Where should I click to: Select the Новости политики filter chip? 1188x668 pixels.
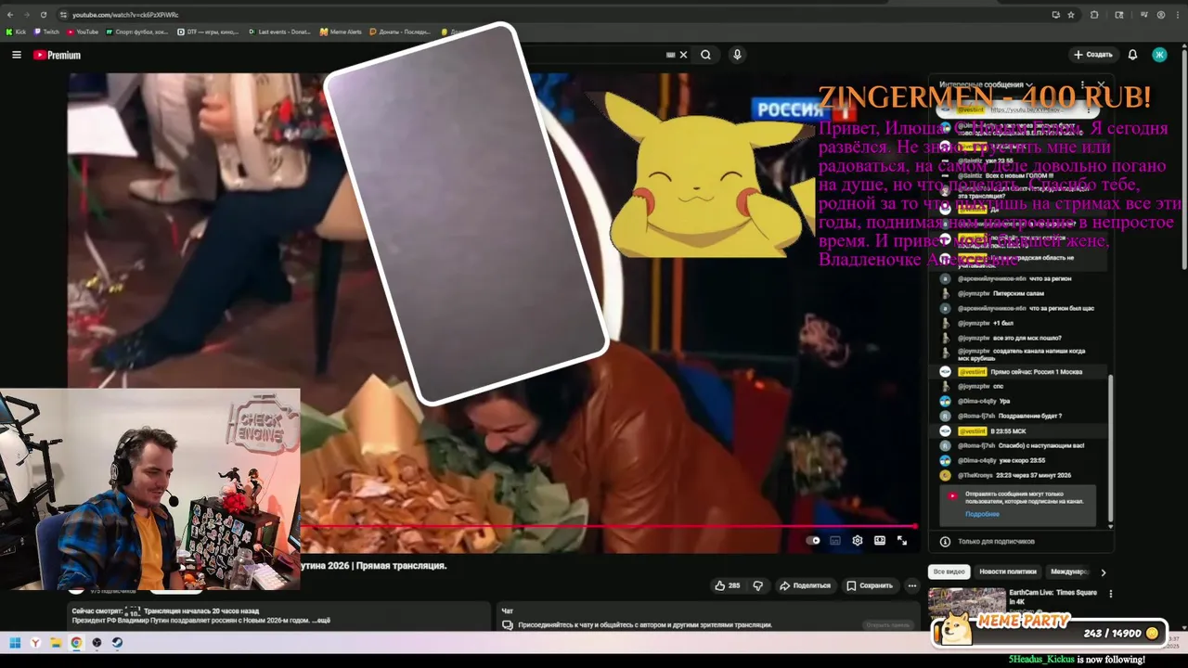pyautogui.click(x=1008, y=572)
